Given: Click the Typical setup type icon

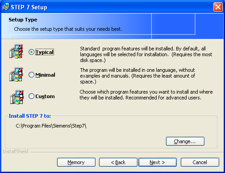Looking at the screenshot, I should pyautogui.click(x=17, y=51).
